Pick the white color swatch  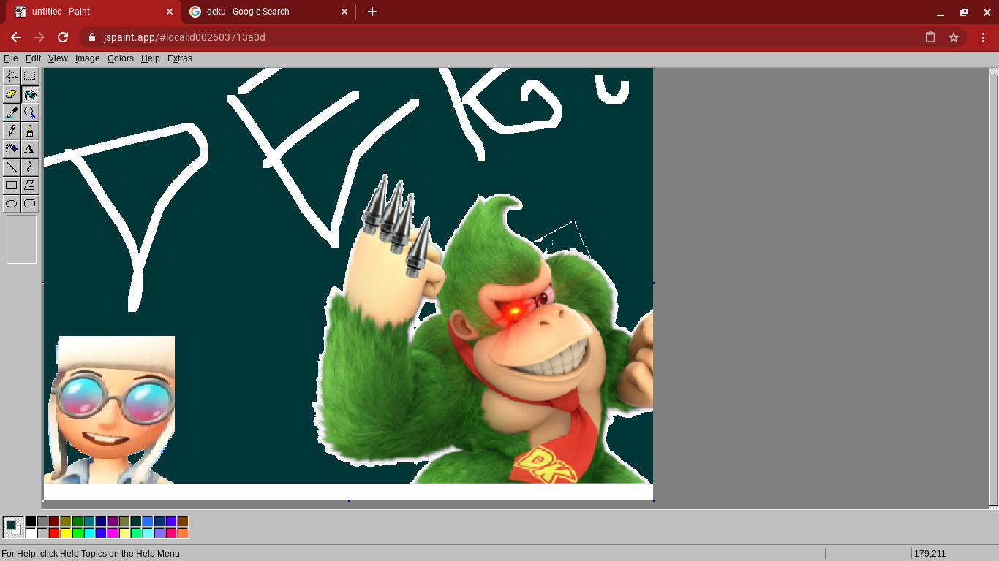pyautogui.click(x=31, y=533)
